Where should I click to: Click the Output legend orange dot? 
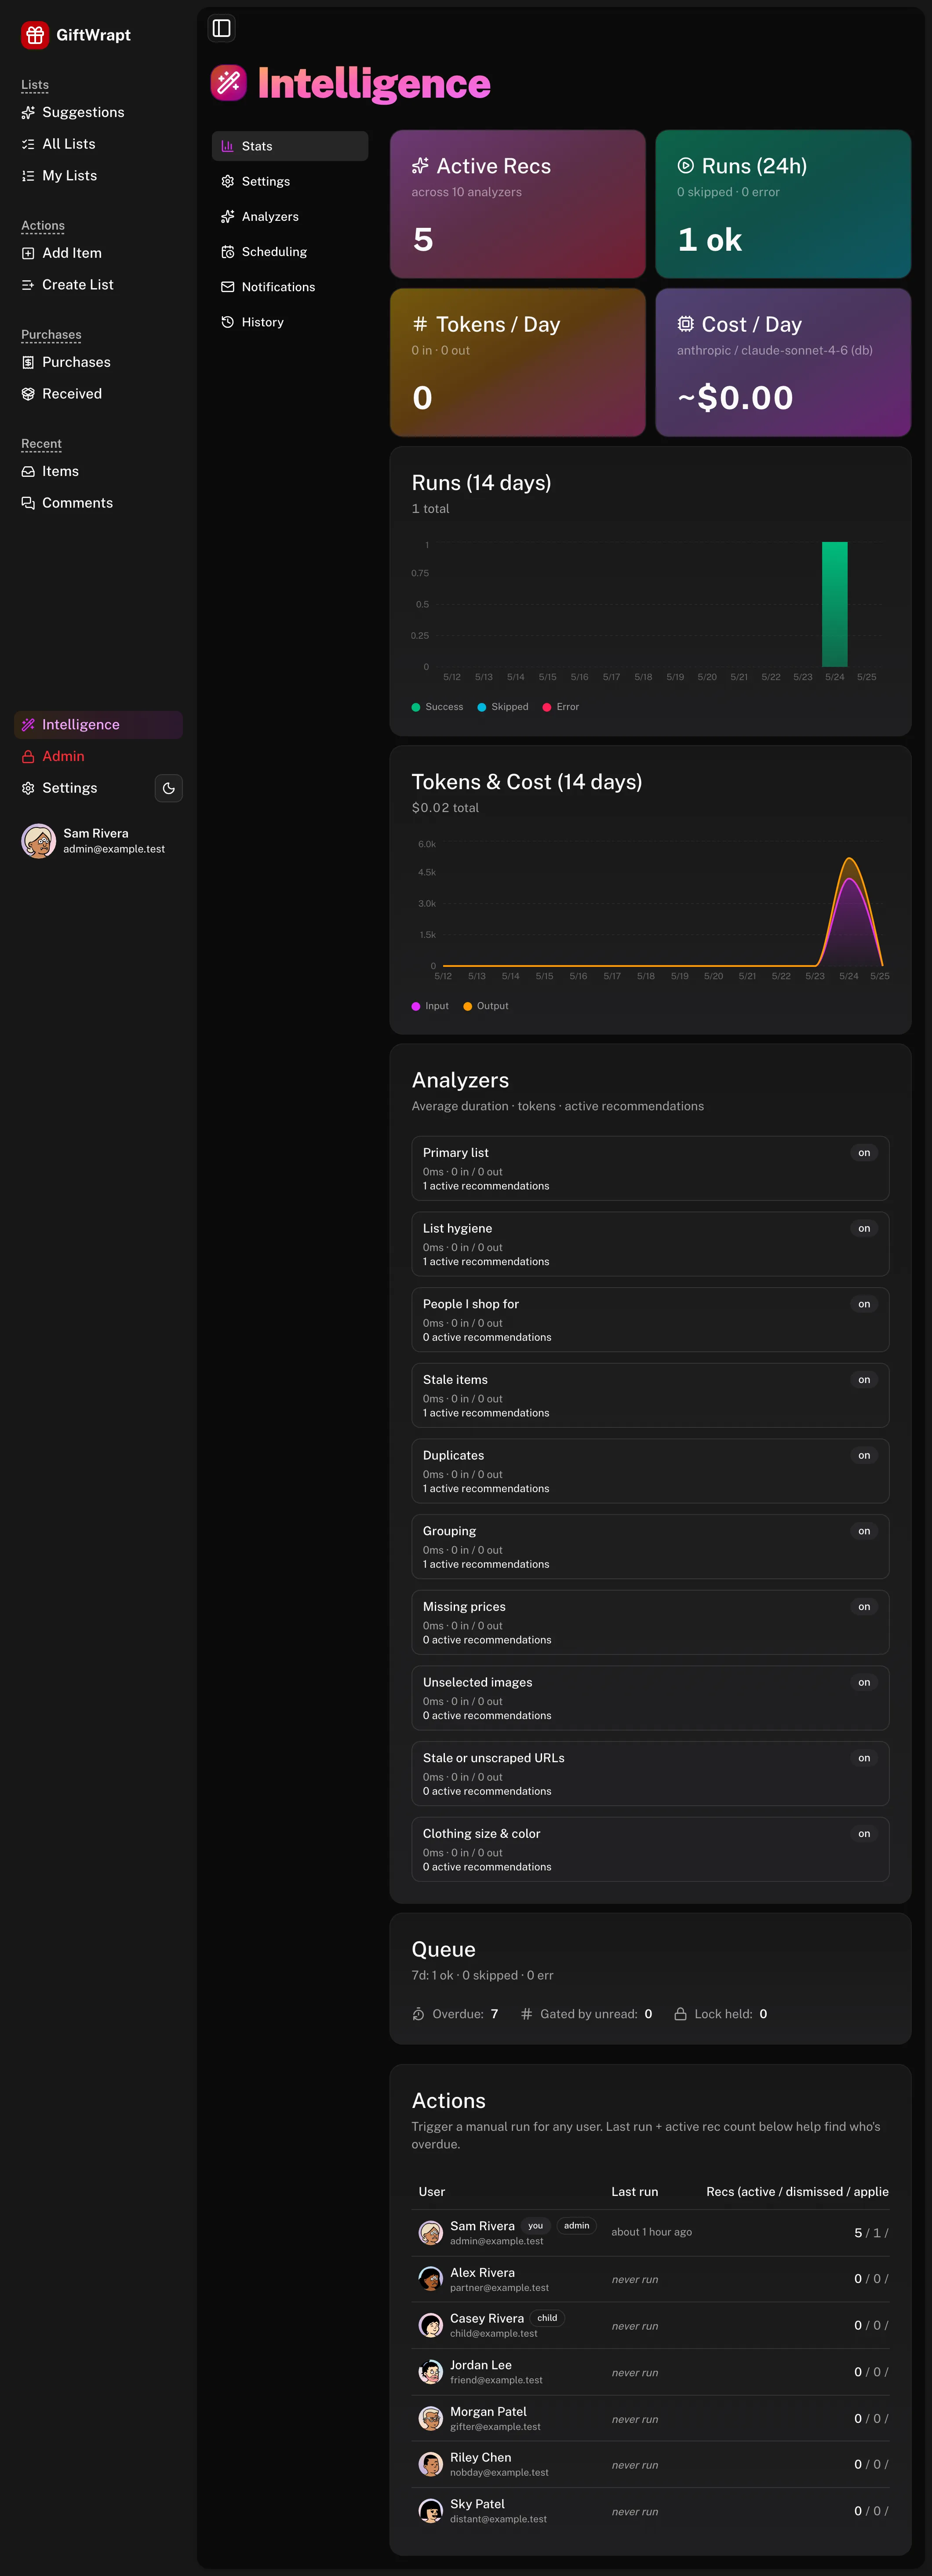(x=467, y=1006)
